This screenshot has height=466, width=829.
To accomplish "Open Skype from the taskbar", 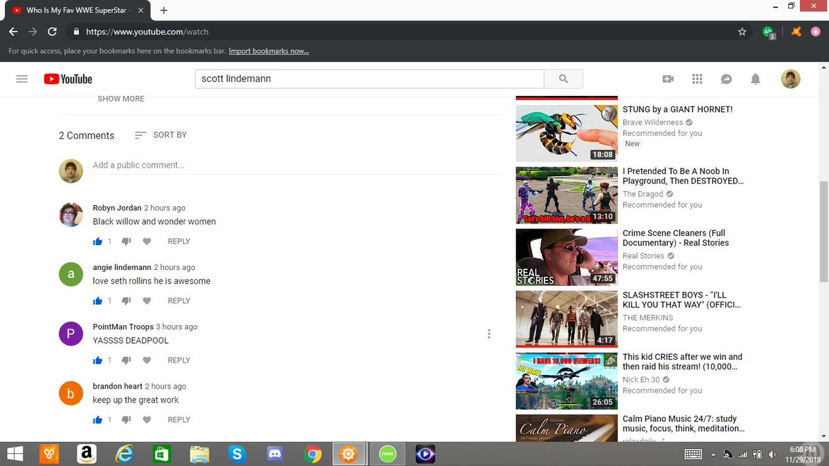I will click(x=237, y=454).
